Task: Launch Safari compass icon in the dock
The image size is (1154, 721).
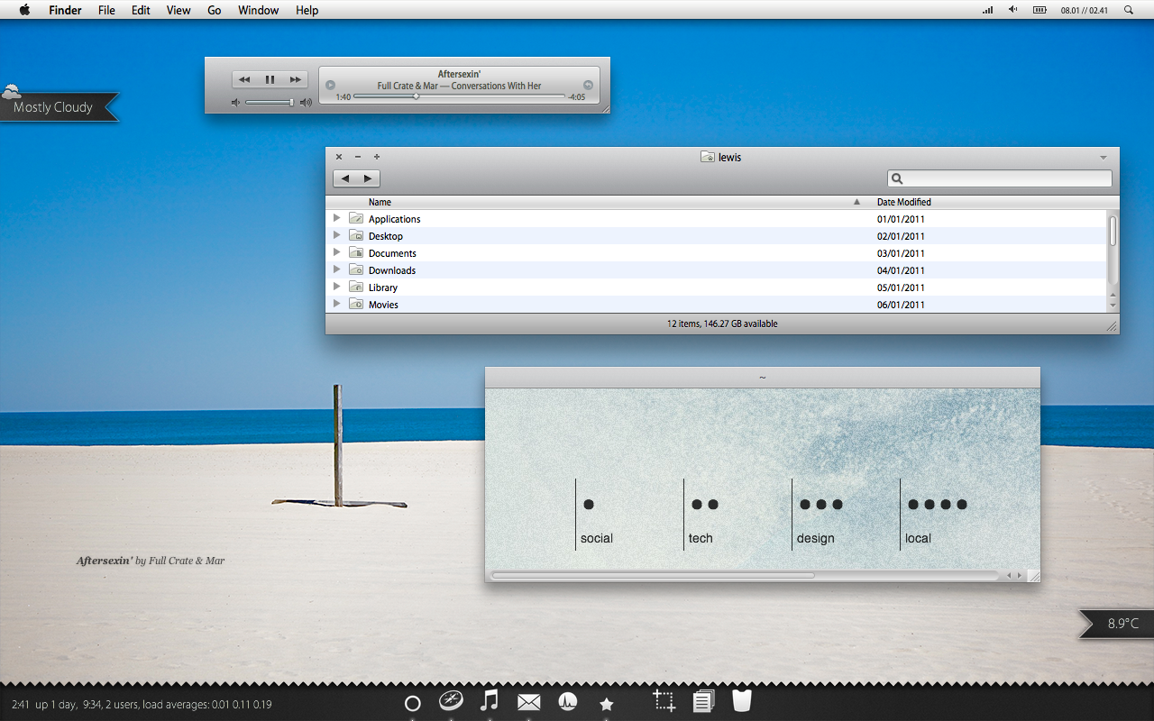Action: (x=451, y=701)
